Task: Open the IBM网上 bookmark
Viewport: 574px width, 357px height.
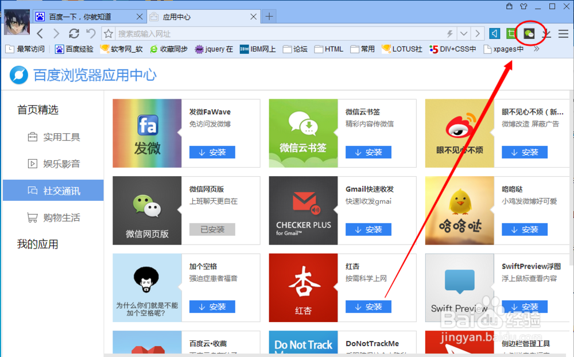Action: click(258, 49)
